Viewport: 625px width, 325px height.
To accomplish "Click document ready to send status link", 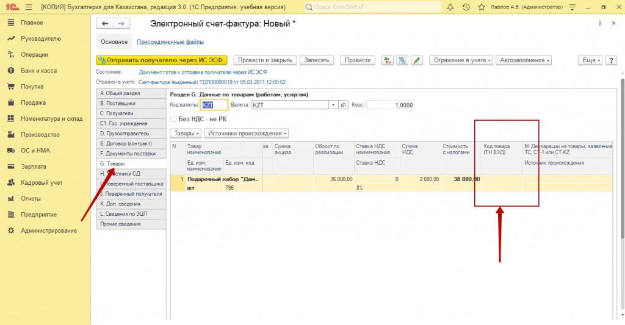I will pos(203,72).
